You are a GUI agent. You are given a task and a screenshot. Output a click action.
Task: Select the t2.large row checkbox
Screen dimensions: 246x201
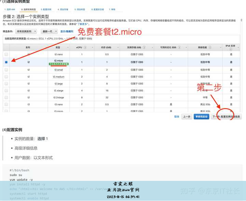[x=6, y=84]
